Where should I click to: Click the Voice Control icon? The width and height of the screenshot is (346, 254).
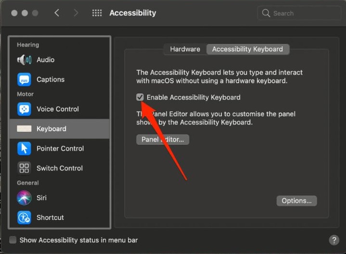[24, 109]
